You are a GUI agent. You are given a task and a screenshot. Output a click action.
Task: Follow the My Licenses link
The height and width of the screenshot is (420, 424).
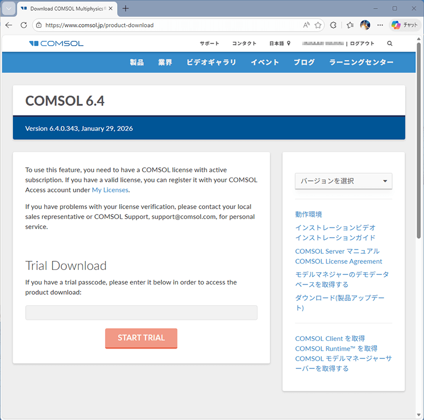tap(110, 190)
